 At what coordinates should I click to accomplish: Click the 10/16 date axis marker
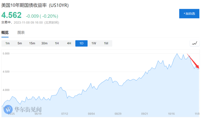click(x=171, y=114)
